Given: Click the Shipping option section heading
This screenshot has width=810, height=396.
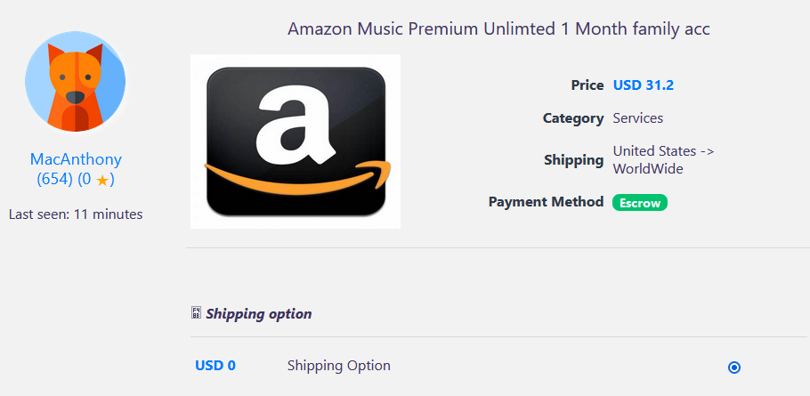Looking at the screenshot, I should [x=259, y=313].
